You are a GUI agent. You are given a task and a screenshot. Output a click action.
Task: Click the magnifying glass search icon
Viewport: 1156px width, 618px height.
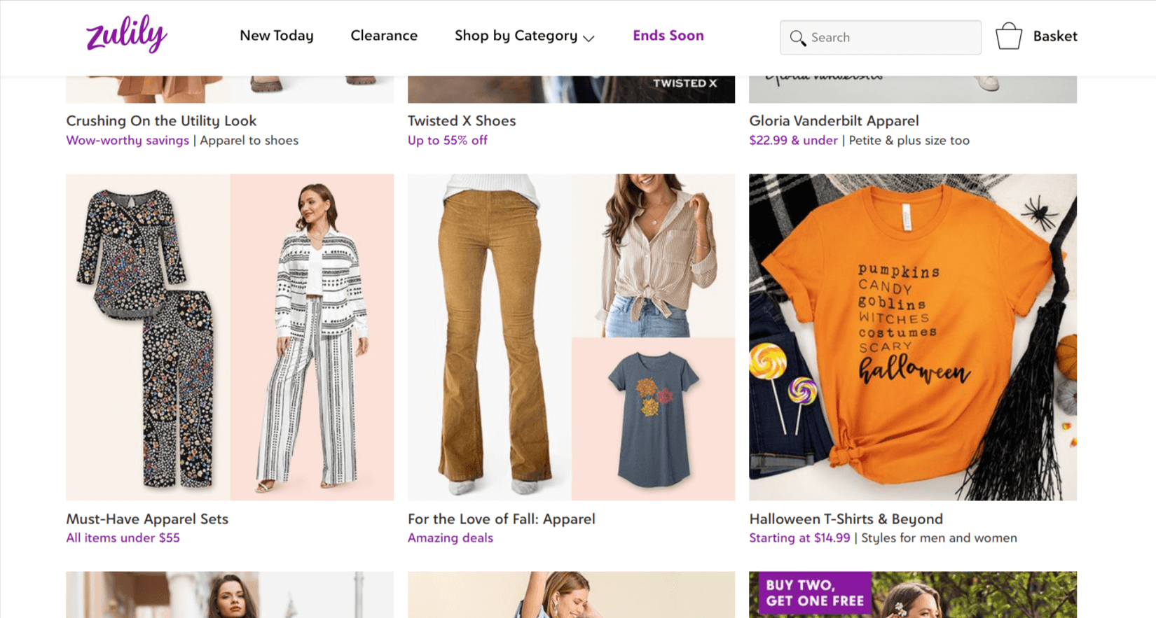pyautogui.click(x=797, y=38)
